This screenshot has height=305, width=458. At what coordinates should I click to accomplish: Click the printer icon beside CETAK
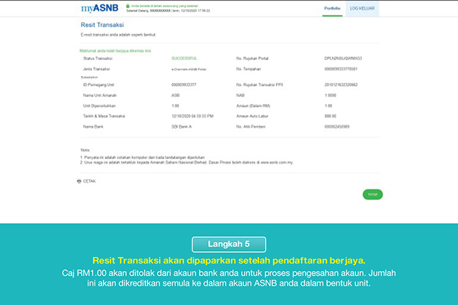(x=79, y=181)
